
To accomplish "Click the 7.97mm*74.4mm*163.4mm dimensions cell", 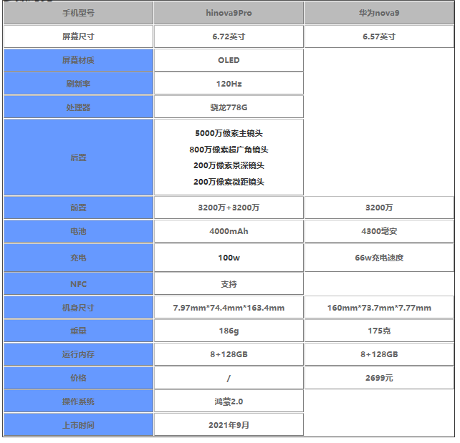I will 229,308.
